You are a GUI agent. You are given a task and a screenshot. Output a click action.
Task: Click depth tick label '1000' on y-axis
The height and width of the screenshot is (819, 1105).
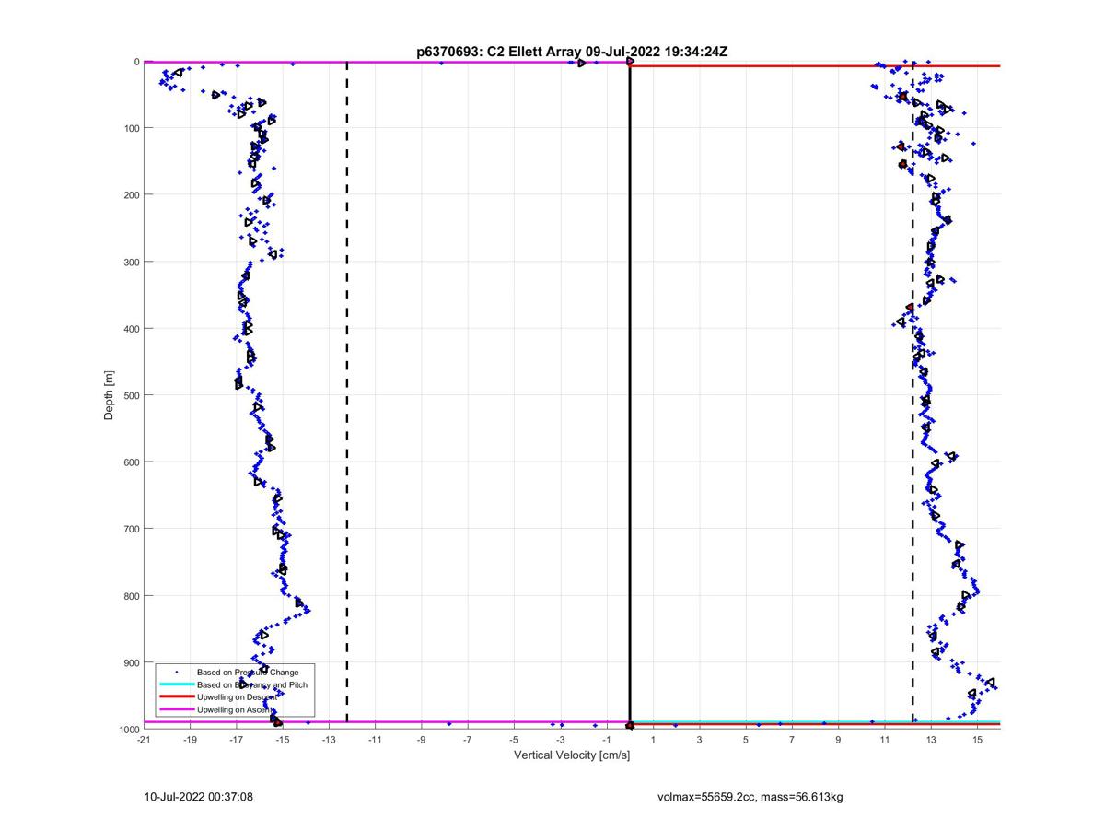click(128, 730)
